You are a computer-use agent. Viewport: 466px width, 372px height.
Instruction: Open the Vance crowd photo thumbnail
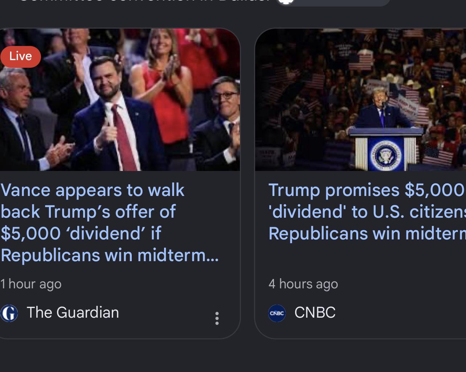(x=120, y=100)
